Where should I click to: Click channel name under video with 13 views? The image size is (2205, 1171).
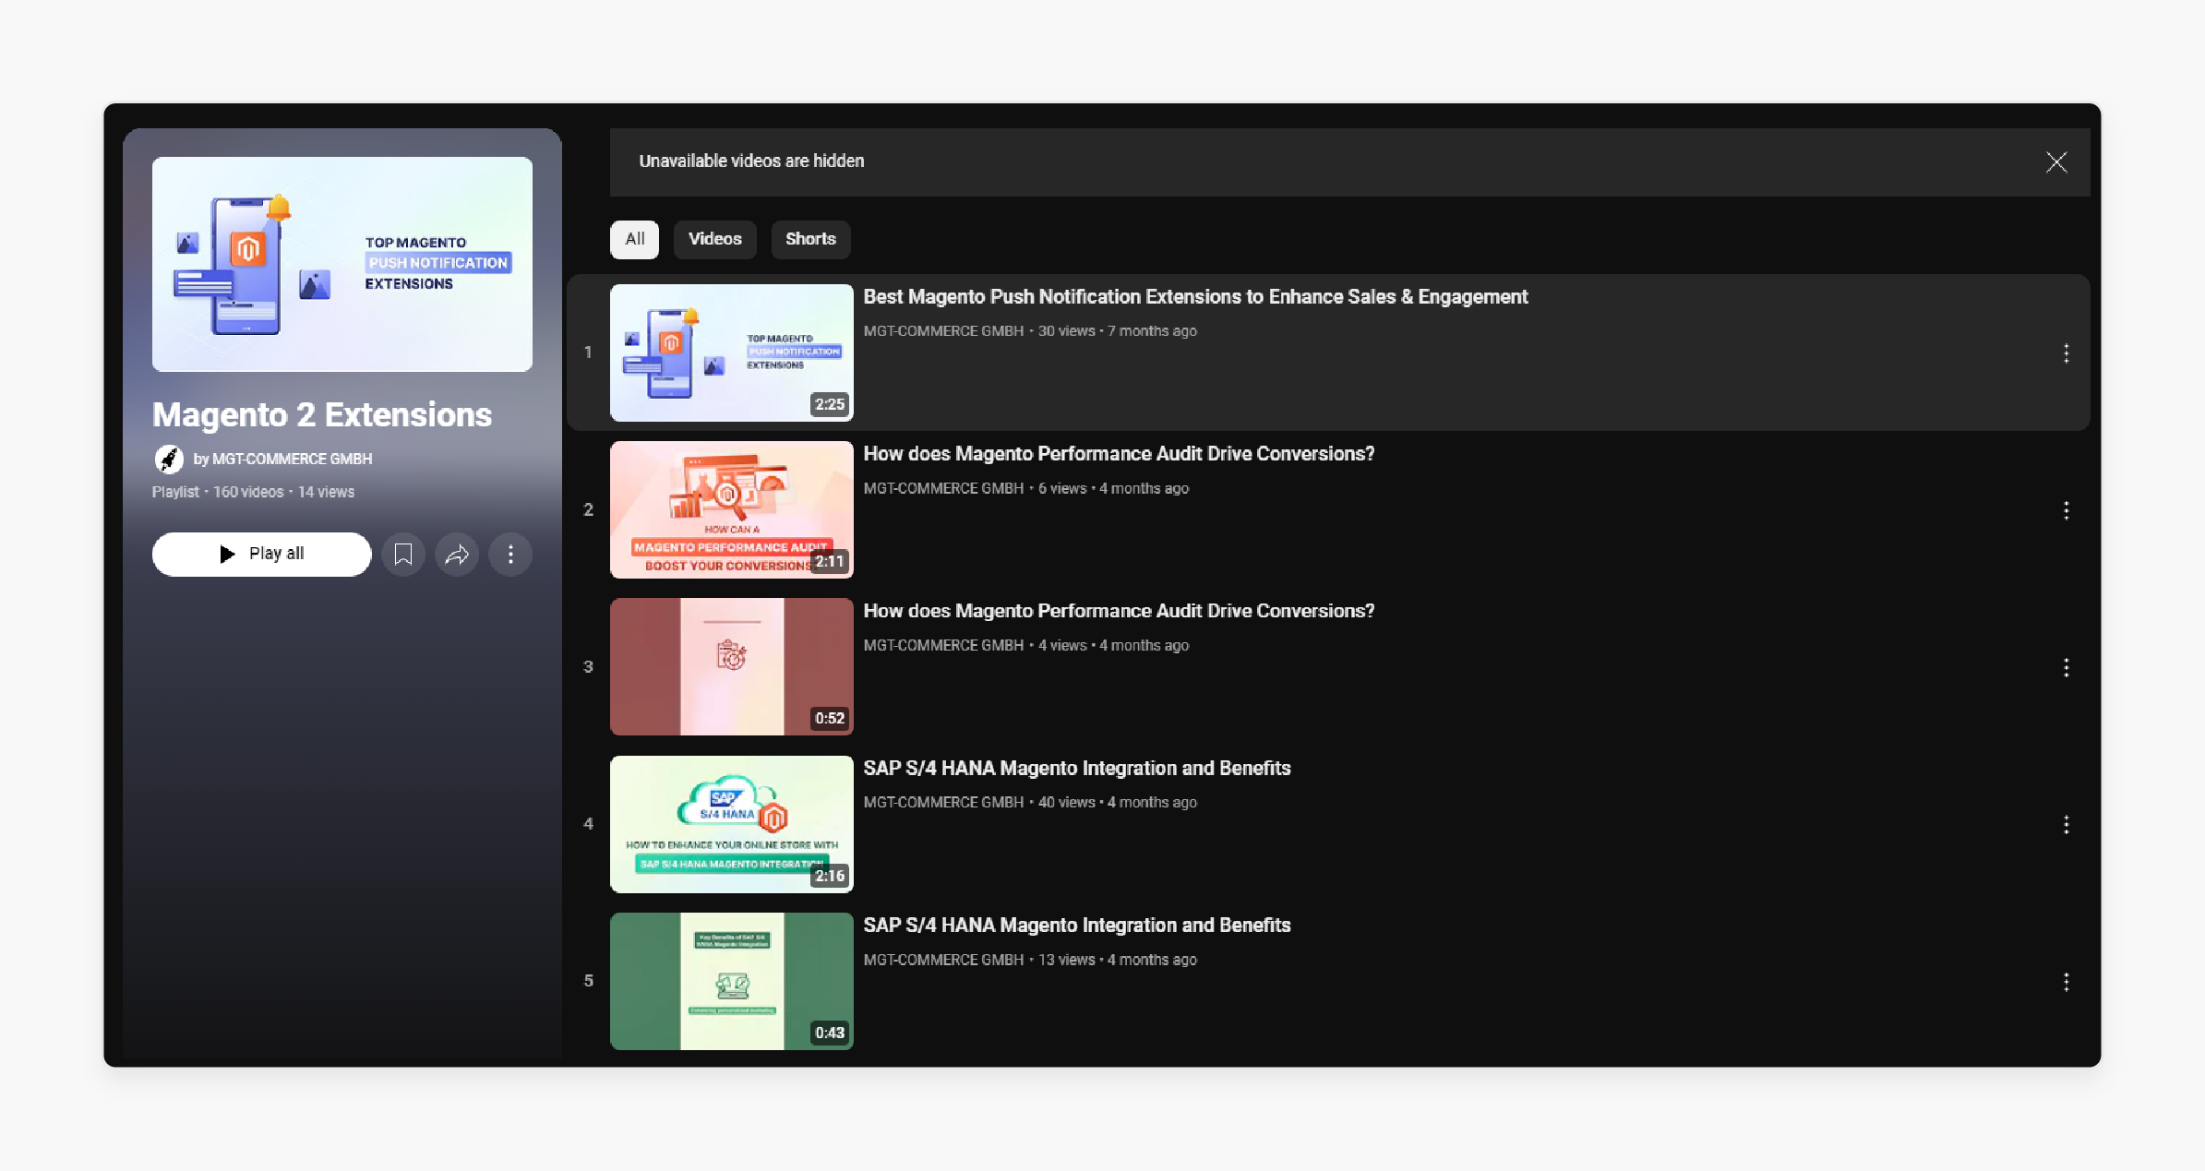click(943, 960)
